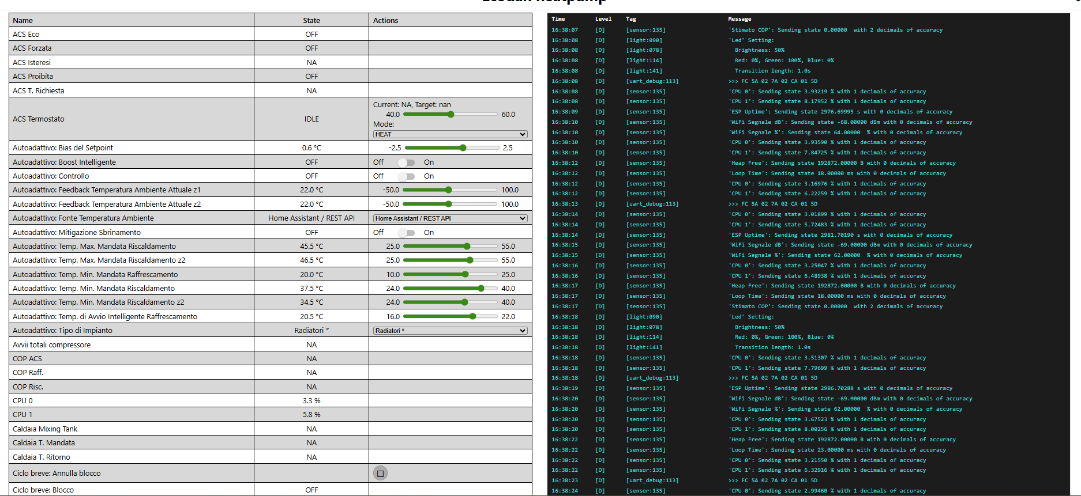Click the CPU 1 8.17952 % log message
The width and height of the screenshot is (1081, 496).
[827, 101]
